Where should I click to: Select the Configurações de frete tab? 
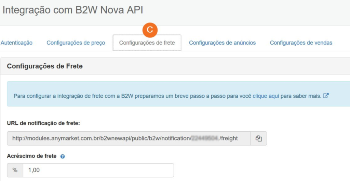tap(147, 43)
